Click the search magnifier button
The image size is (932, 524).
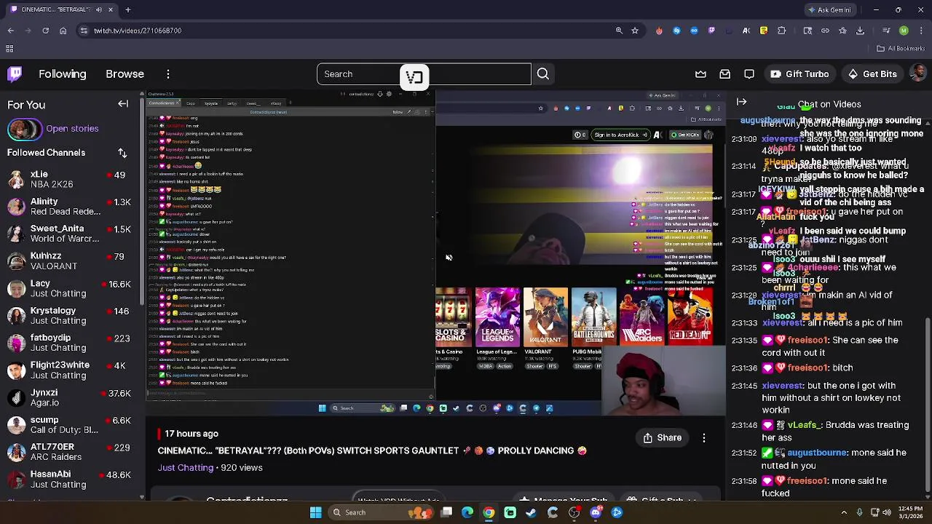click(543, 74)
